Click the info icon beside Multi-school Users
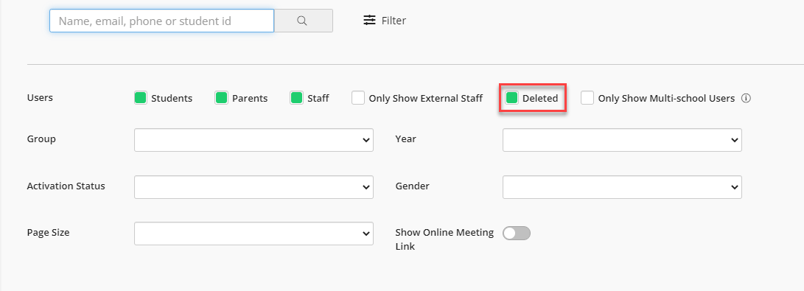The width and height of the screenshot is (804, 291). 747,98
